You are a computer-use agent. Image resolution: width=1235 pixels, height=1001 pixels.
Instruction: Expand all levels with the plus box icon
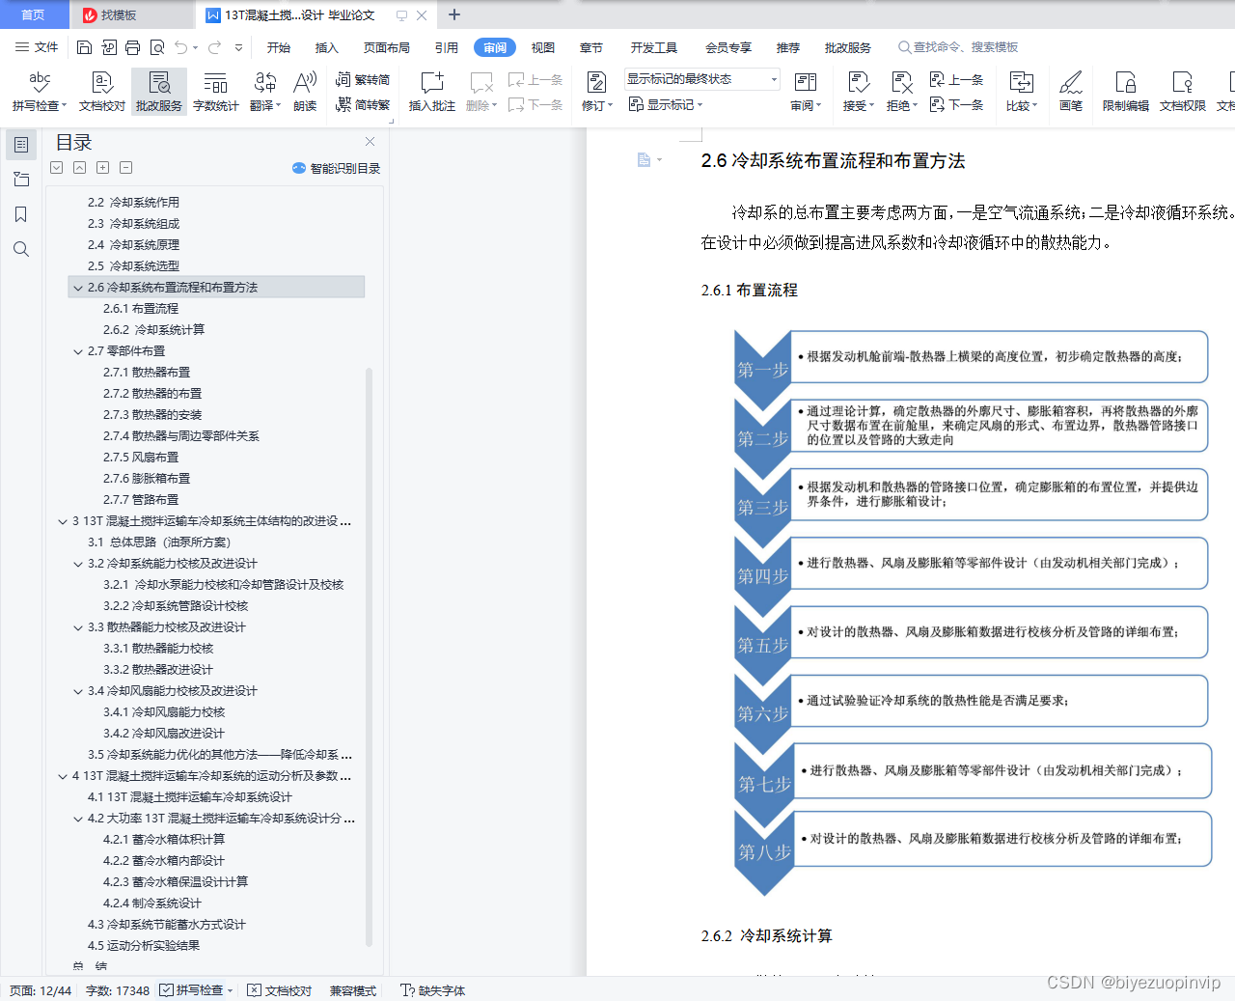(x=102, y=167)
